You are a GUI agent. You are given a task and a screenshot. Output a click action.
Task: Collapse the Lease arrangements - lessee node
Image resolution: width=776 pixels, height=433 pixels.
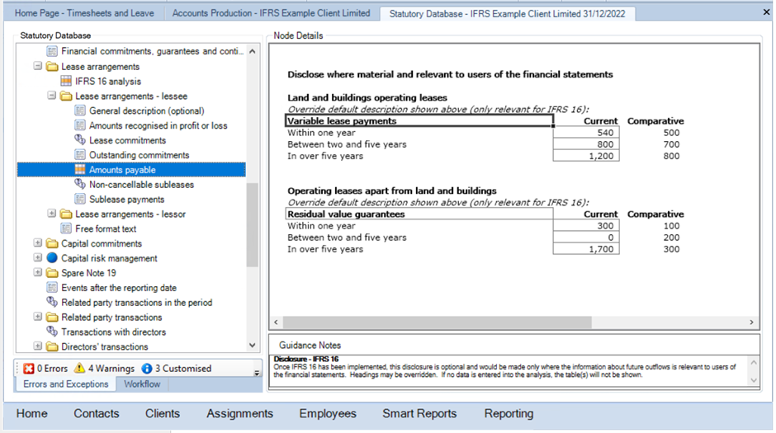(x=51, y=96)
